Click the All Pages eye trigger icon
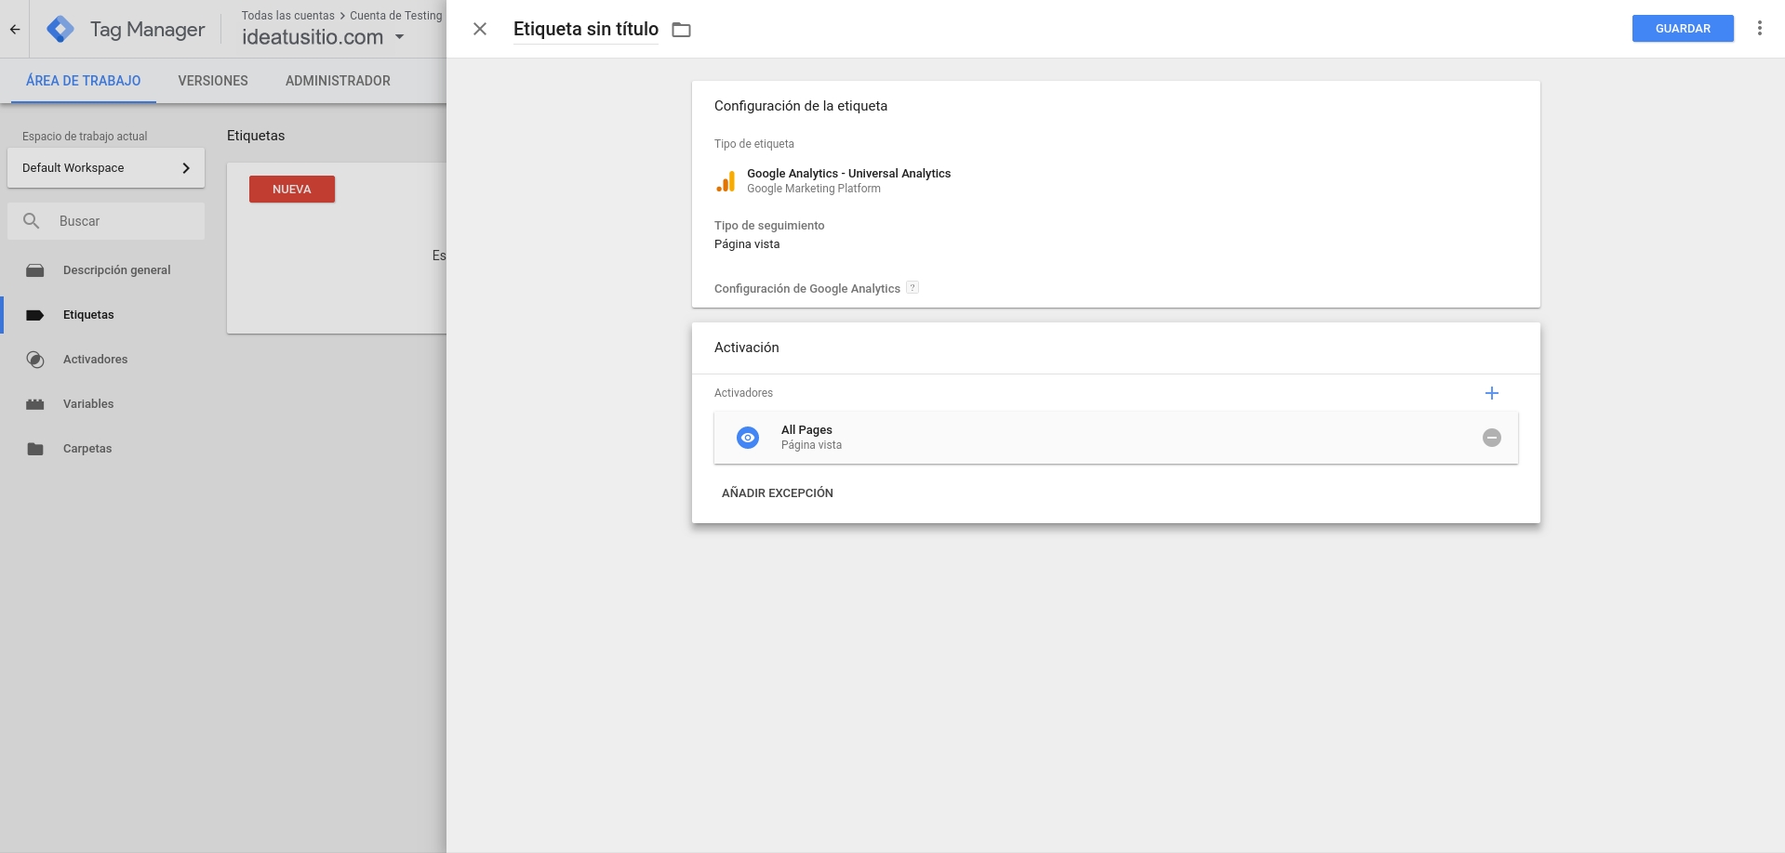This screenshot has width=1785, height=853. (x=748, y=438)
